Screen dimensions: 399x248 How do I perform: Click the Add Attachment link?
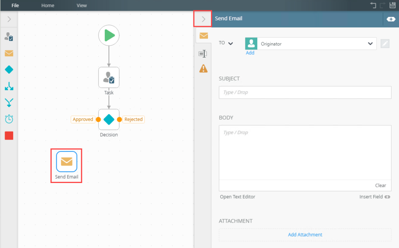pos(305,234)
